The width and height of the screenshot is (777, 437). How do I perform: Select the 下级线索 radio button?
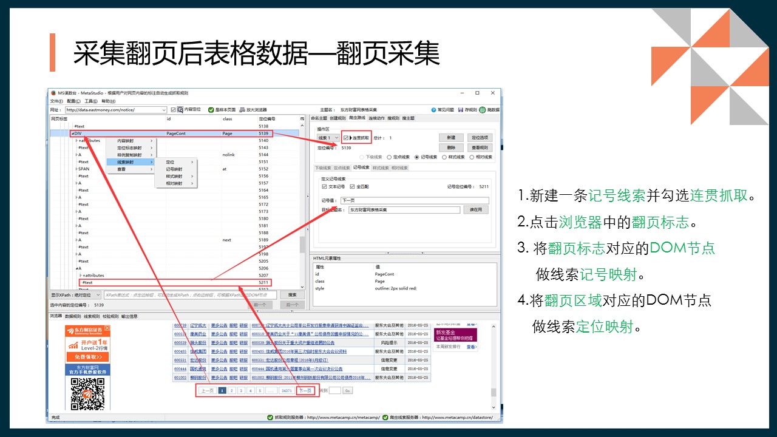(x=362, y=157)
